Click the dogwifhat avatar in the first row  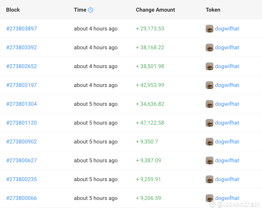coord(210,29)
